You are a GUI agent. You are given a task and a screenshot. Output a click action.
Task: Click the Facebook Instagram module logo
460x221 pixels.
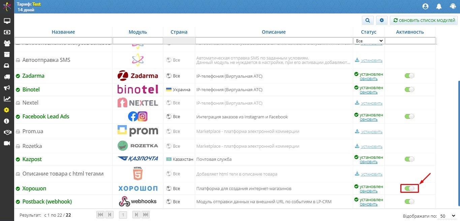[137, 117]
